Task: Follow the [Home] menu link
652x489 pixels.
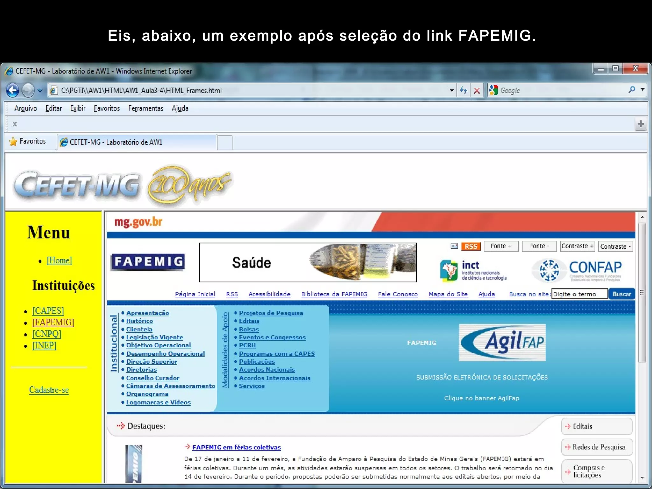Action: (x=59, y=260)
